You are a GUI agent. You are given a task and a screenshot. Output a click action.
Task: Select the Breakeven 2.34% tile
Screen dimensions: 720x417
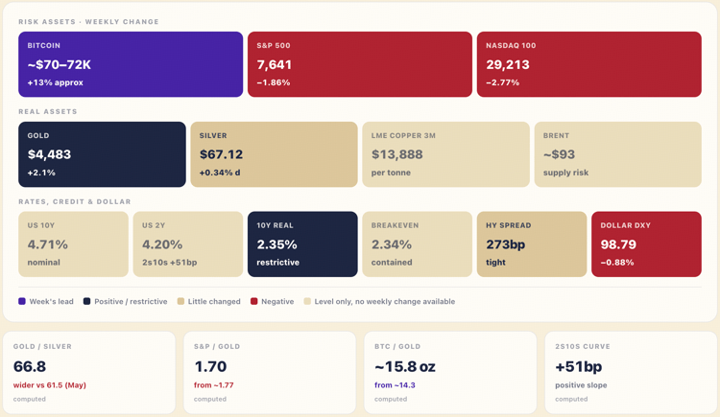click(417, 244)
